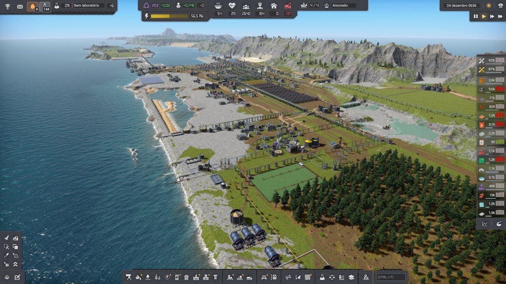Click the population icon above 2640
Viewport: 506px width, 284px height.
(246, 6)
